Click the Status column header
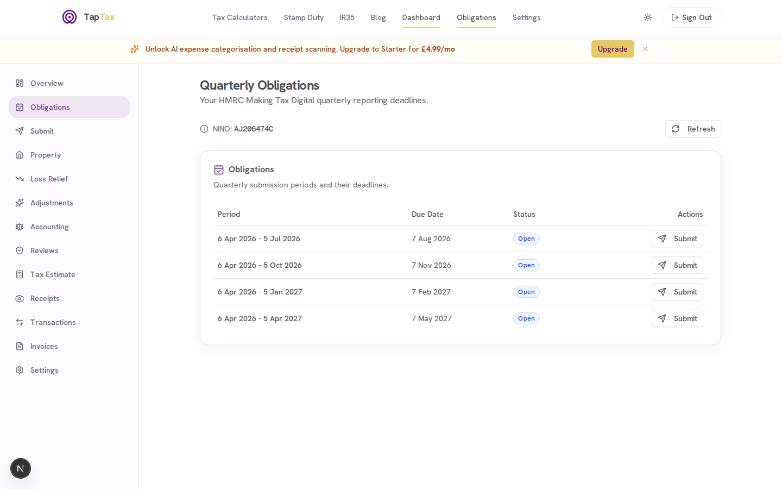782x489 pixels. click(x=524, y=214)
